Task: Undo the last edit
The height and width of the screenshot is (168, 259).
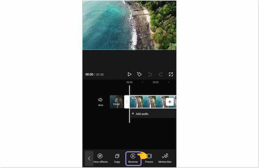Action: point(150,74)
